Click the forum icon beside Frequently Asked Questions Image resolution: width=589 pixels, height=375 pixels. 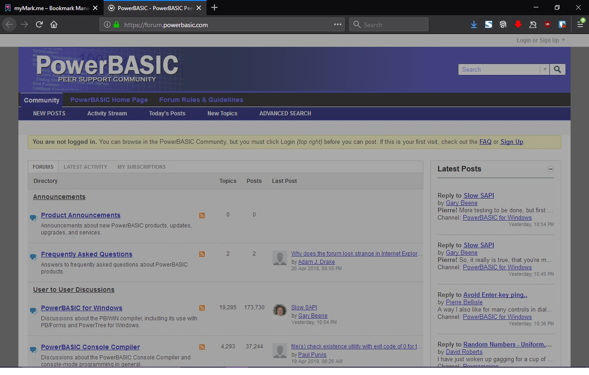coord(33,257)
